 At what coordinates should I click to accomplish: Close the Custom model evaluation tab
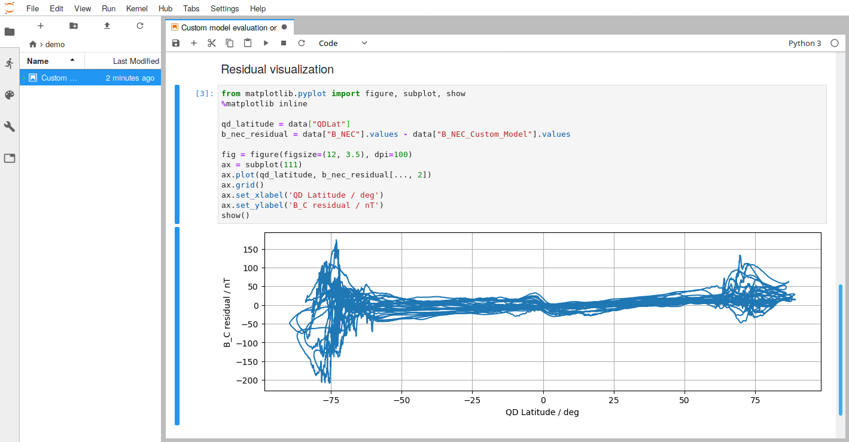[284, 27]
